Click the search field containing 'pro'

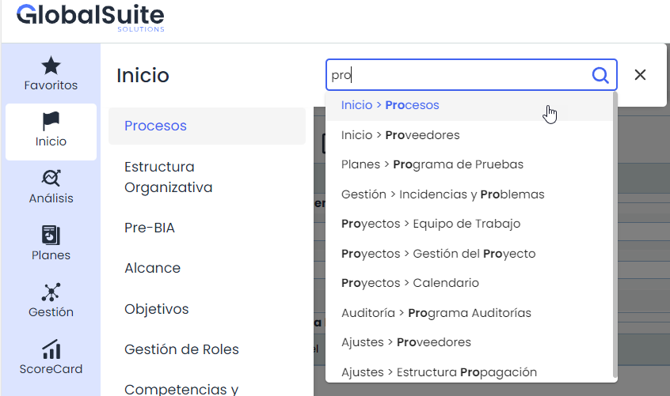[x=459, y=75]
